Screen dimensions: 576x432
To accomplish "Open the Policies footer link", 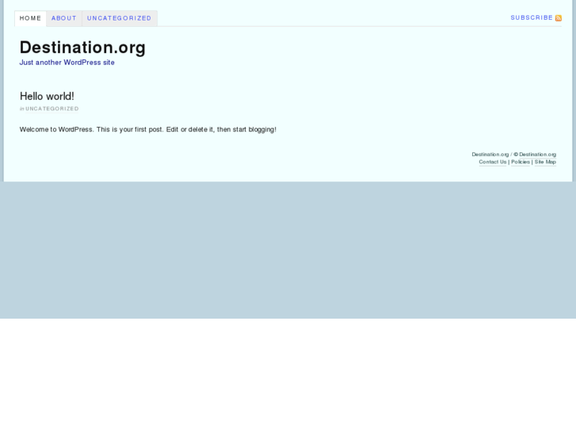I will coord(521,162).
